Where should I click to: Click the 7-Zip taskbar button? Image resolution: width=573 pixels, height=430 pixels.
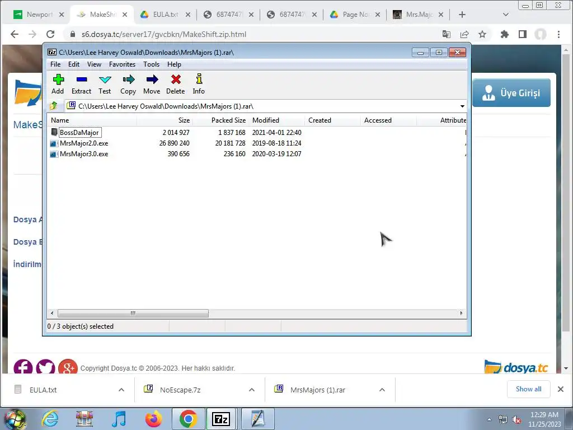tap(222, 419)
